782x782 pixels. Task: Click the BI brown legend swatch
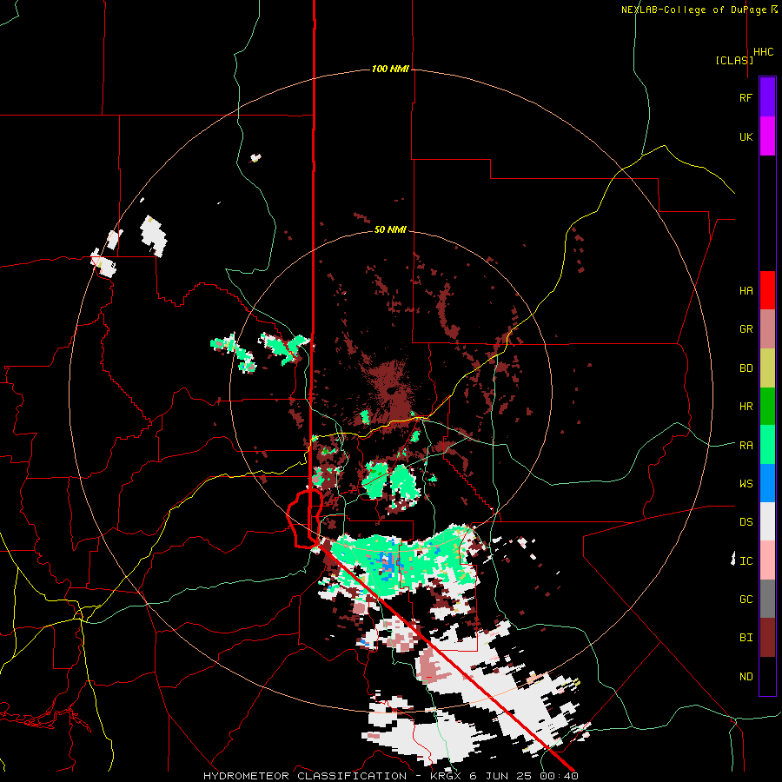pos(767,638)
